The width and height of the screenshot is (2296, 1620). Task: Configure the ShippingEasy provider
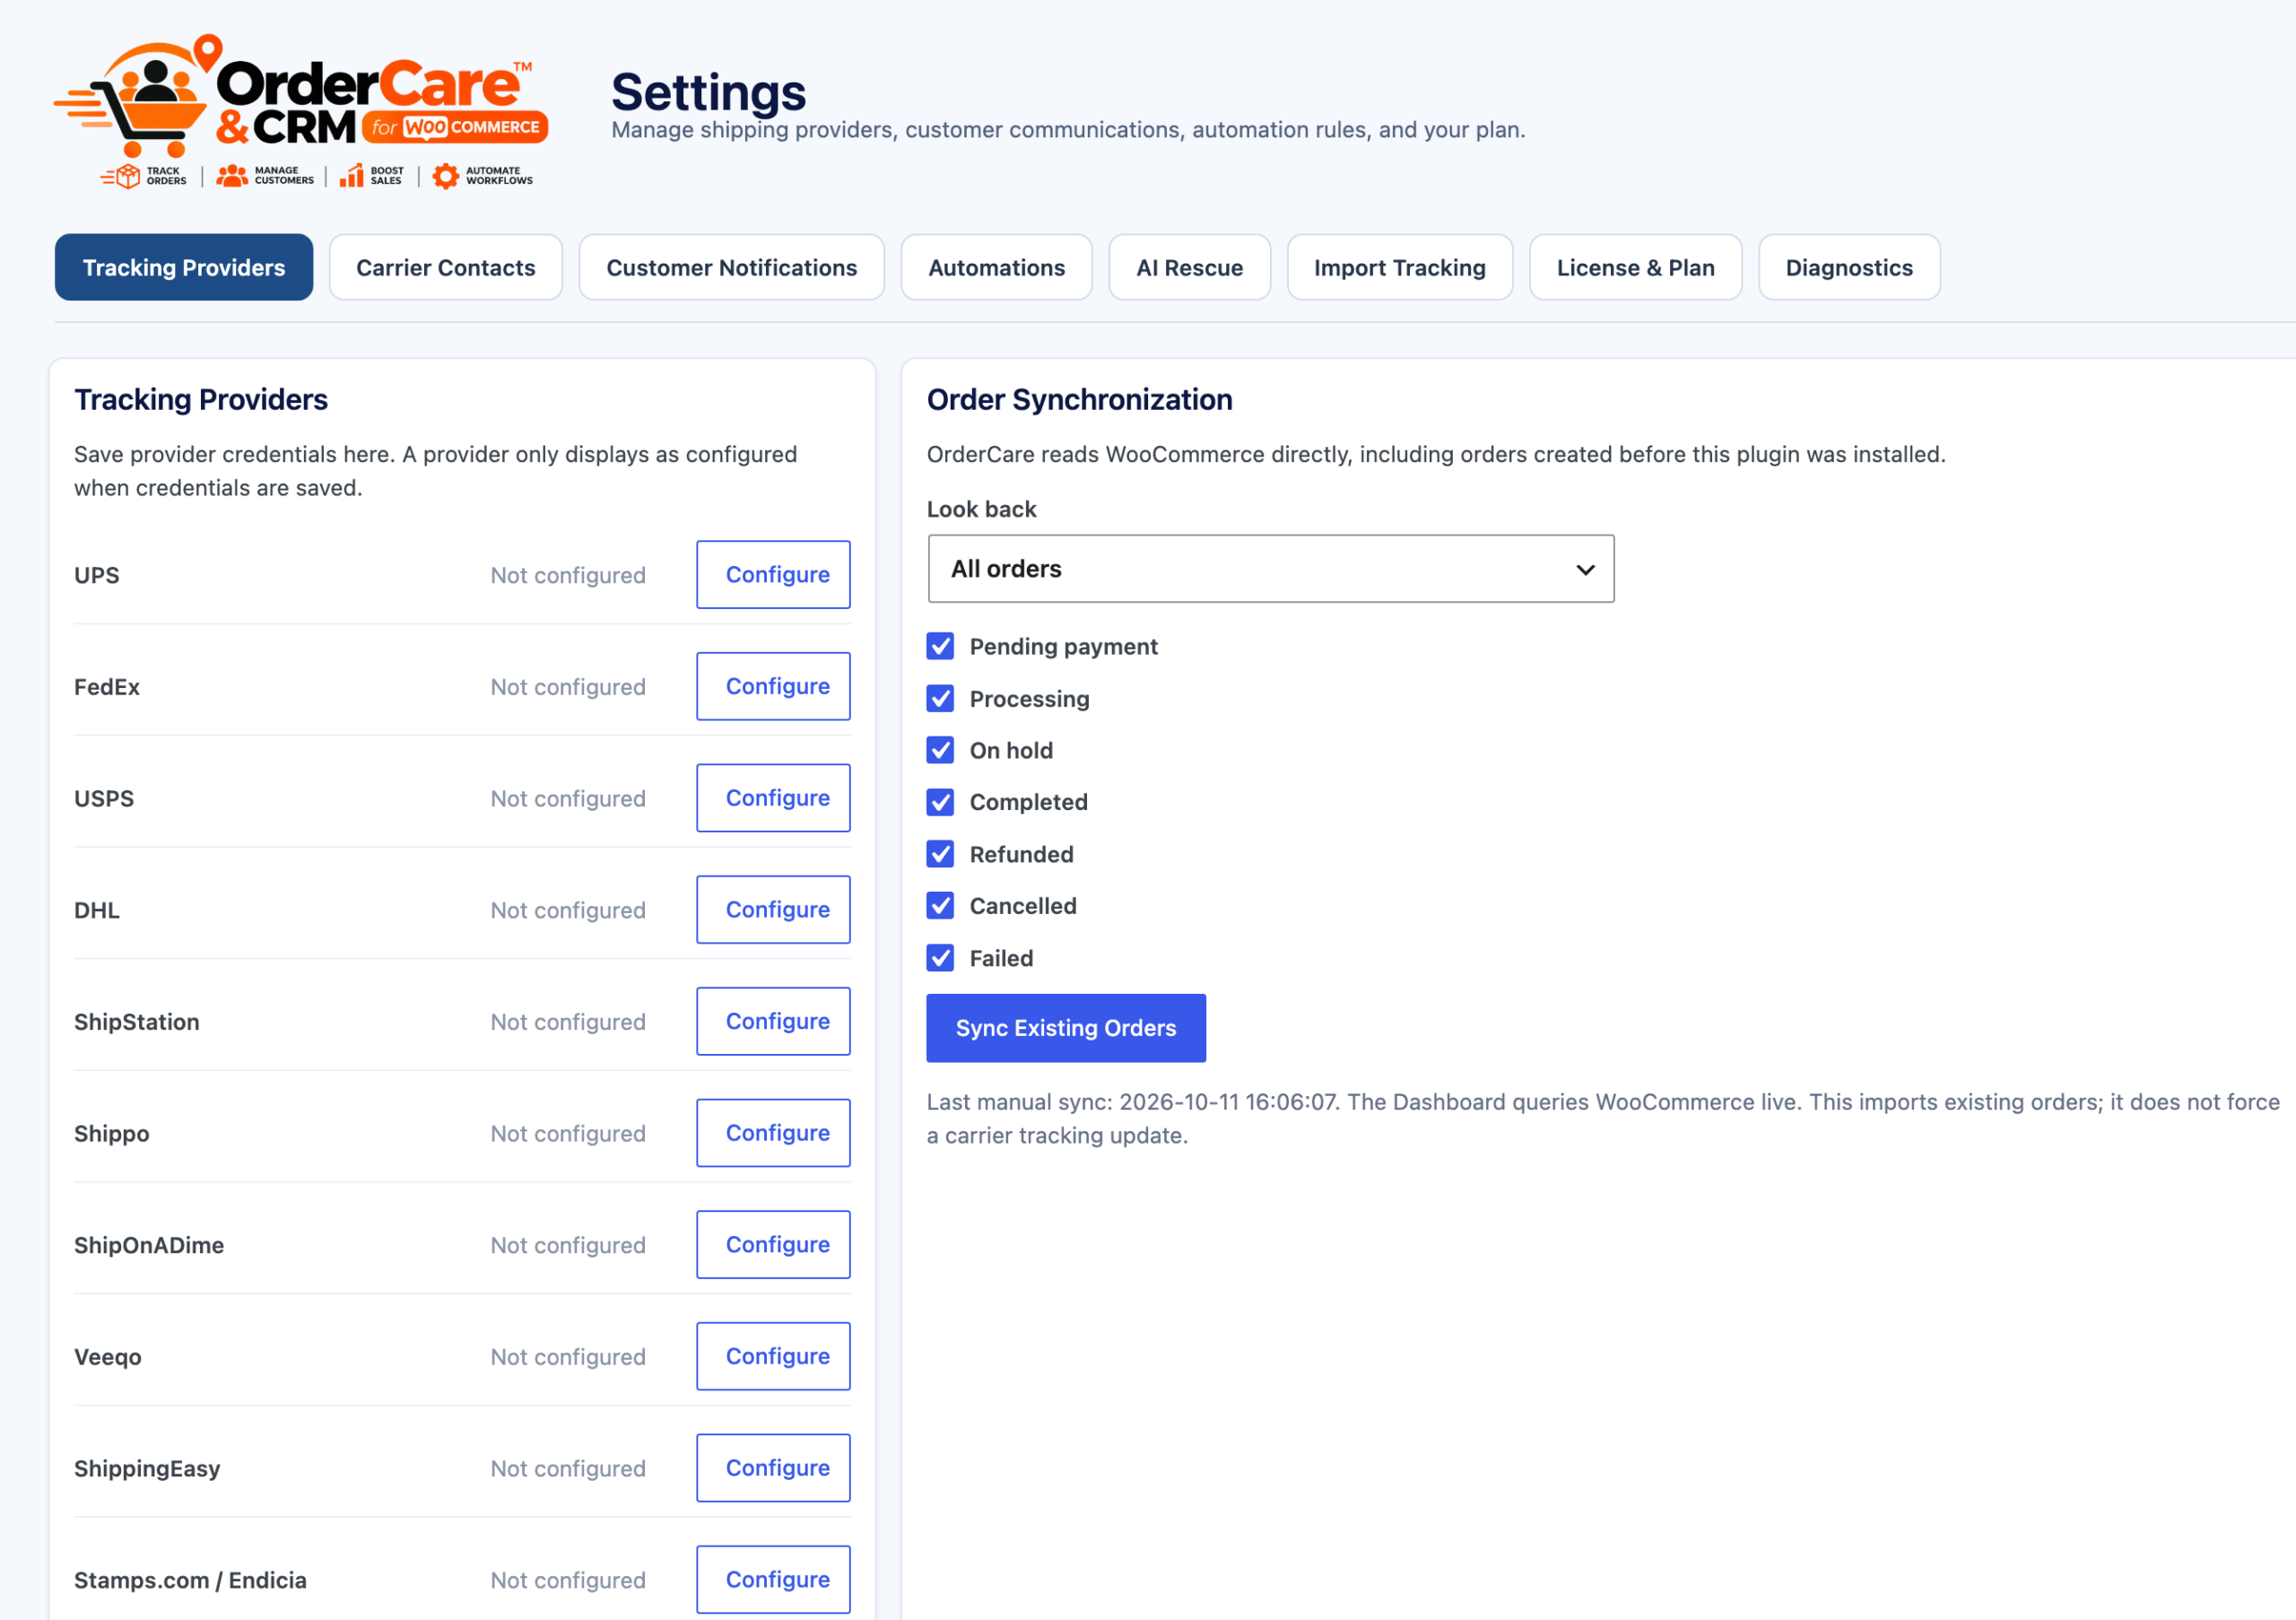(x=774, y=1468)
